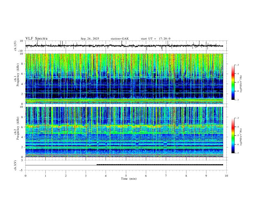
Task: Click the time axis tick label '1'
Action: point(45,176)
